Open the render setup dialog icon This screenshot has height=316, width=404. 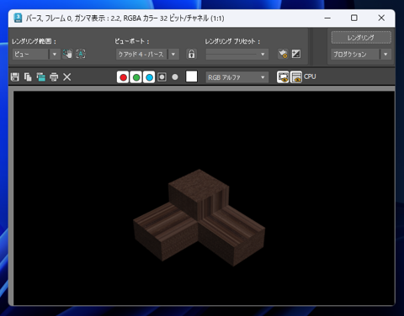coord(283,54)
